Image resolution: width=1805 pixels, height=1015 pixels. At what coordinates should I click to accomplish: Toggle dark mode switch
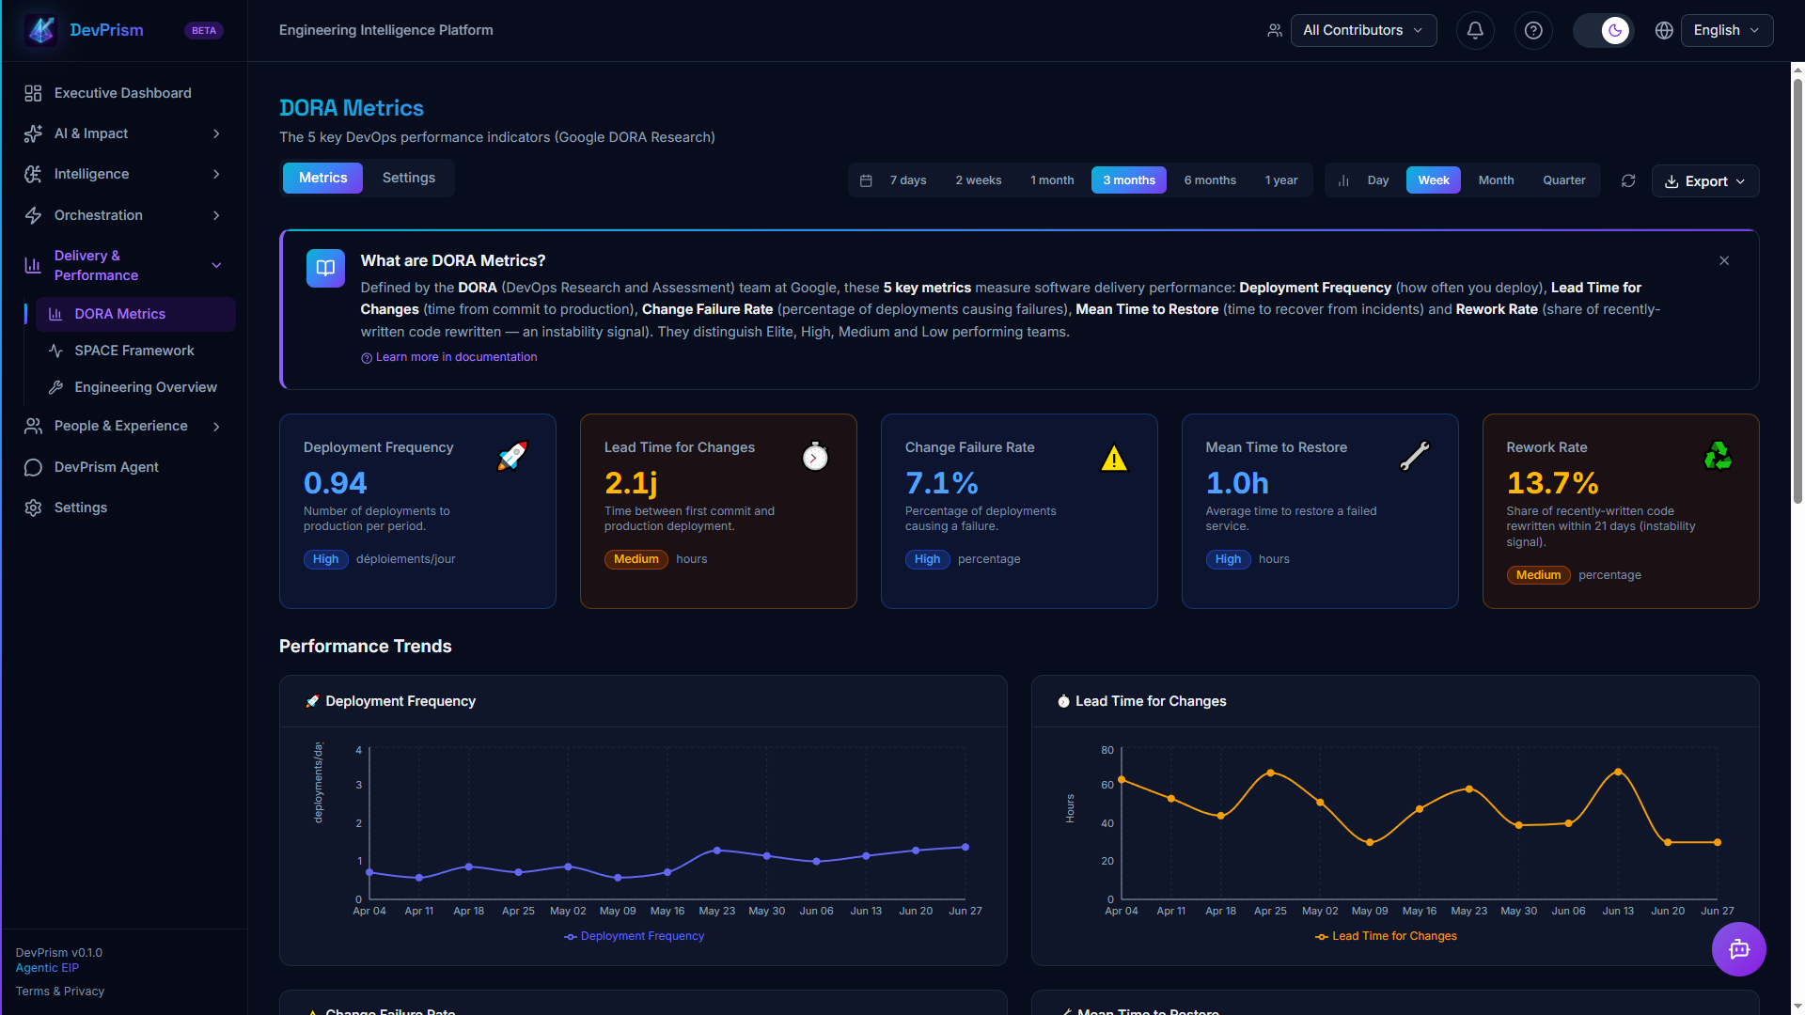[x=1604, y=30]
